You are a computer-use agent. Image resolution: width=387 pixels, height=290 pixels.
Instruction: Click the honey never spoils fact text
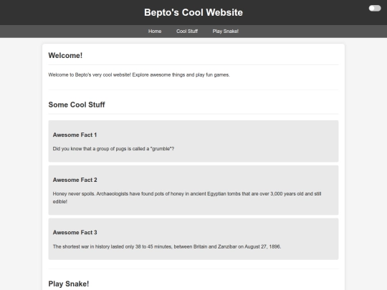pyautogui.click(x=187, y=198)
